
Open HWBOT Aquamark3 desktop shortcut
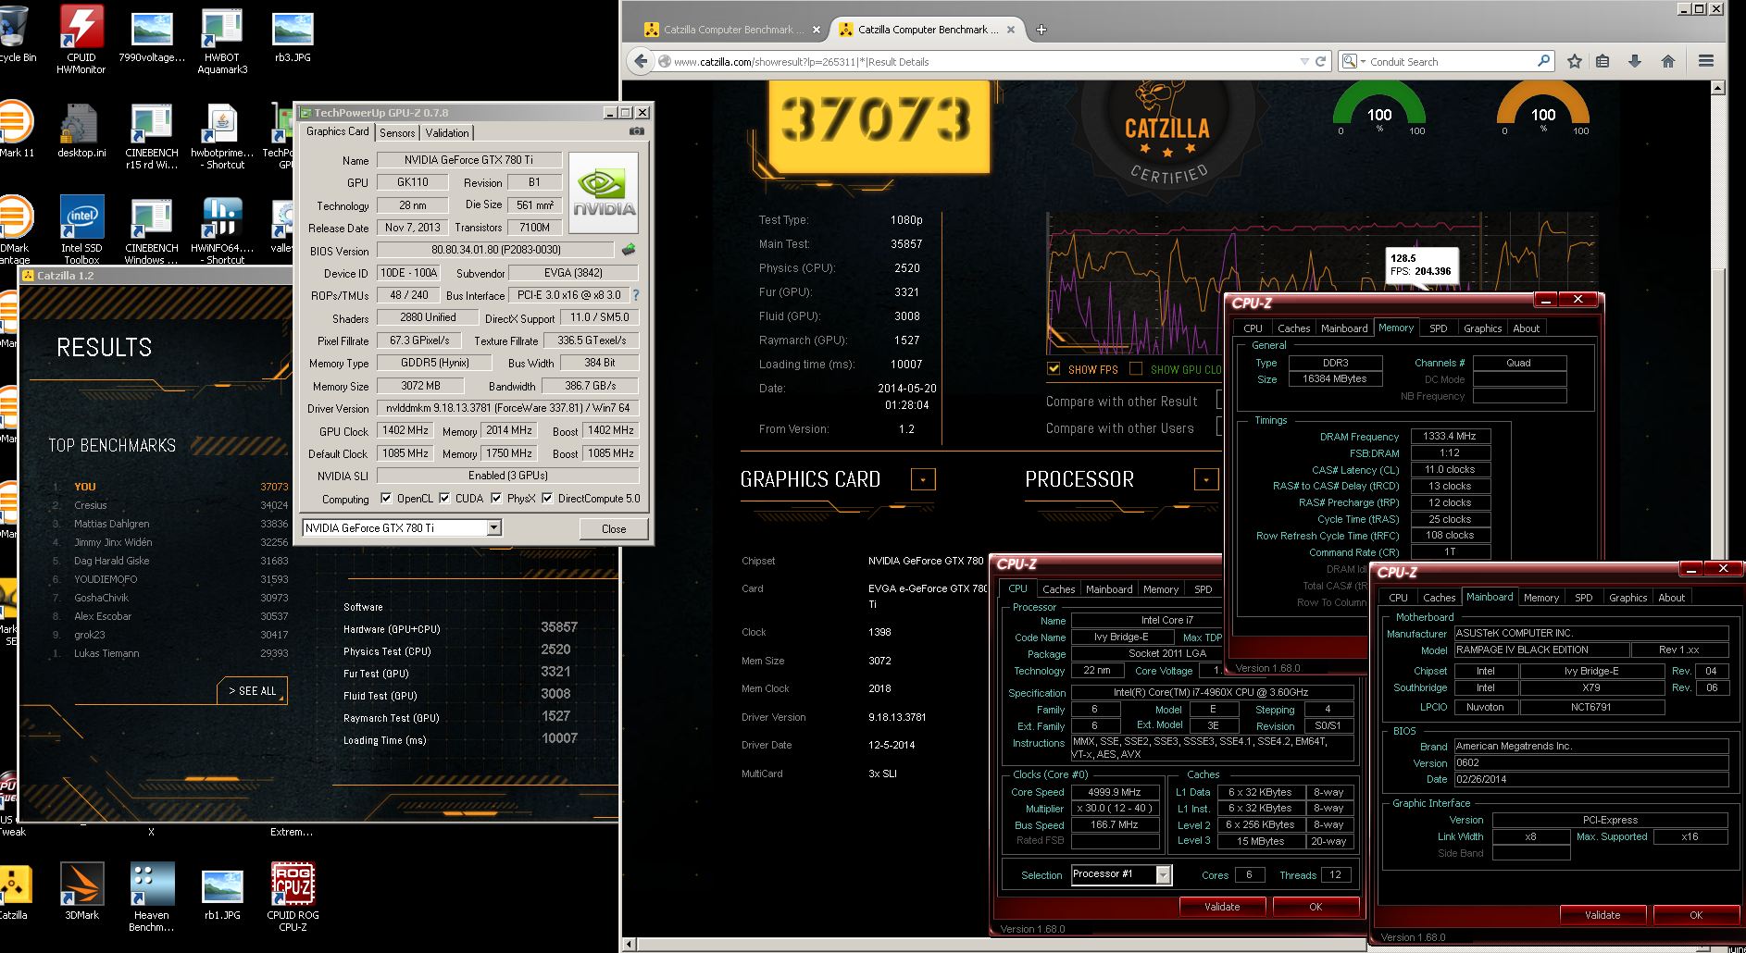(x=222, y=39)
